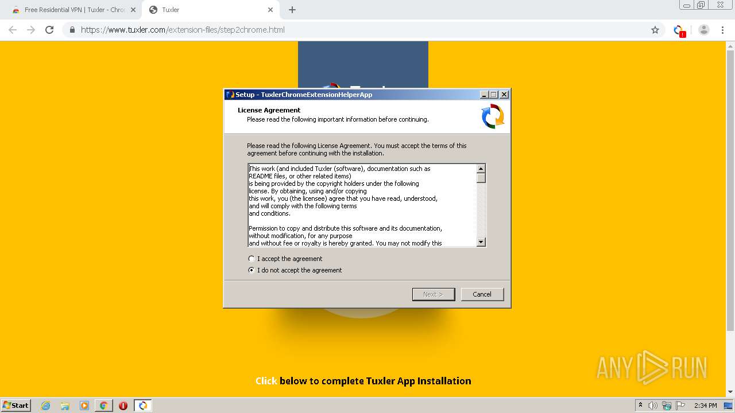This screenshot has height=413, width=735.
Task: Launch Internet Explorer from taskbar
Action: click(46, 406)
